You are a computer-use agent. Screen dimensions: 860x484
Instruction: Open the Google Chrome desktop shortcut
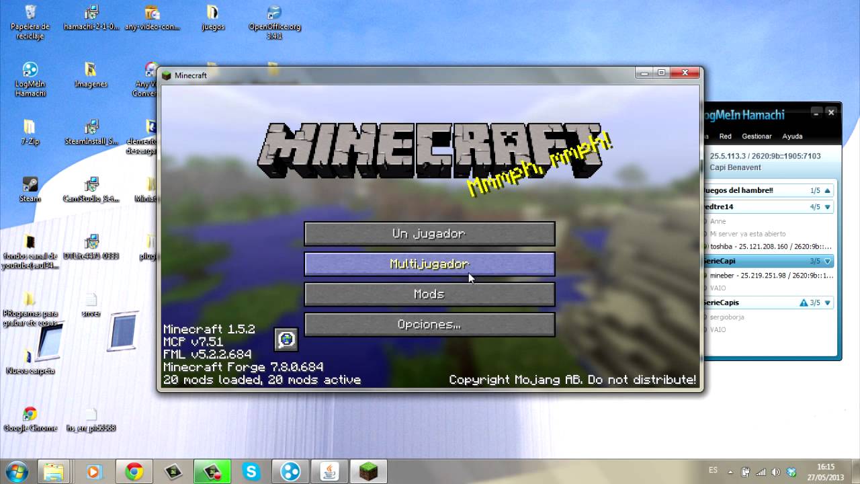(x=30, y=419)
